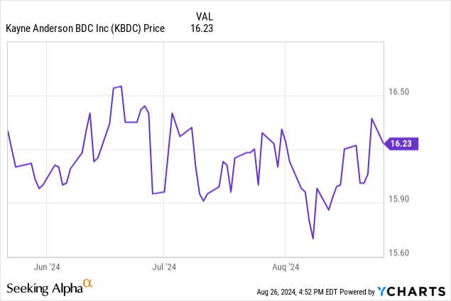Click the VAL column header
This screenshot has height=301, width=451.
pos(203,16)
